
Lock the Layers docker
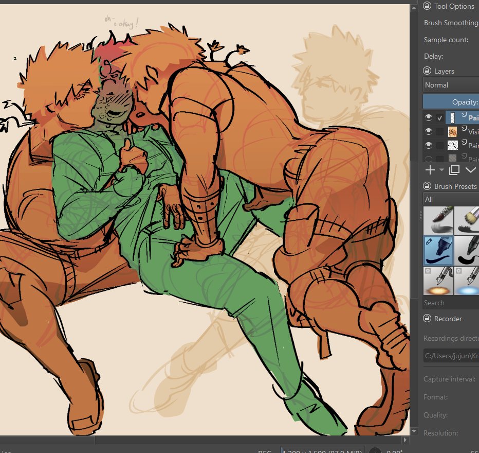click(427, 71)
